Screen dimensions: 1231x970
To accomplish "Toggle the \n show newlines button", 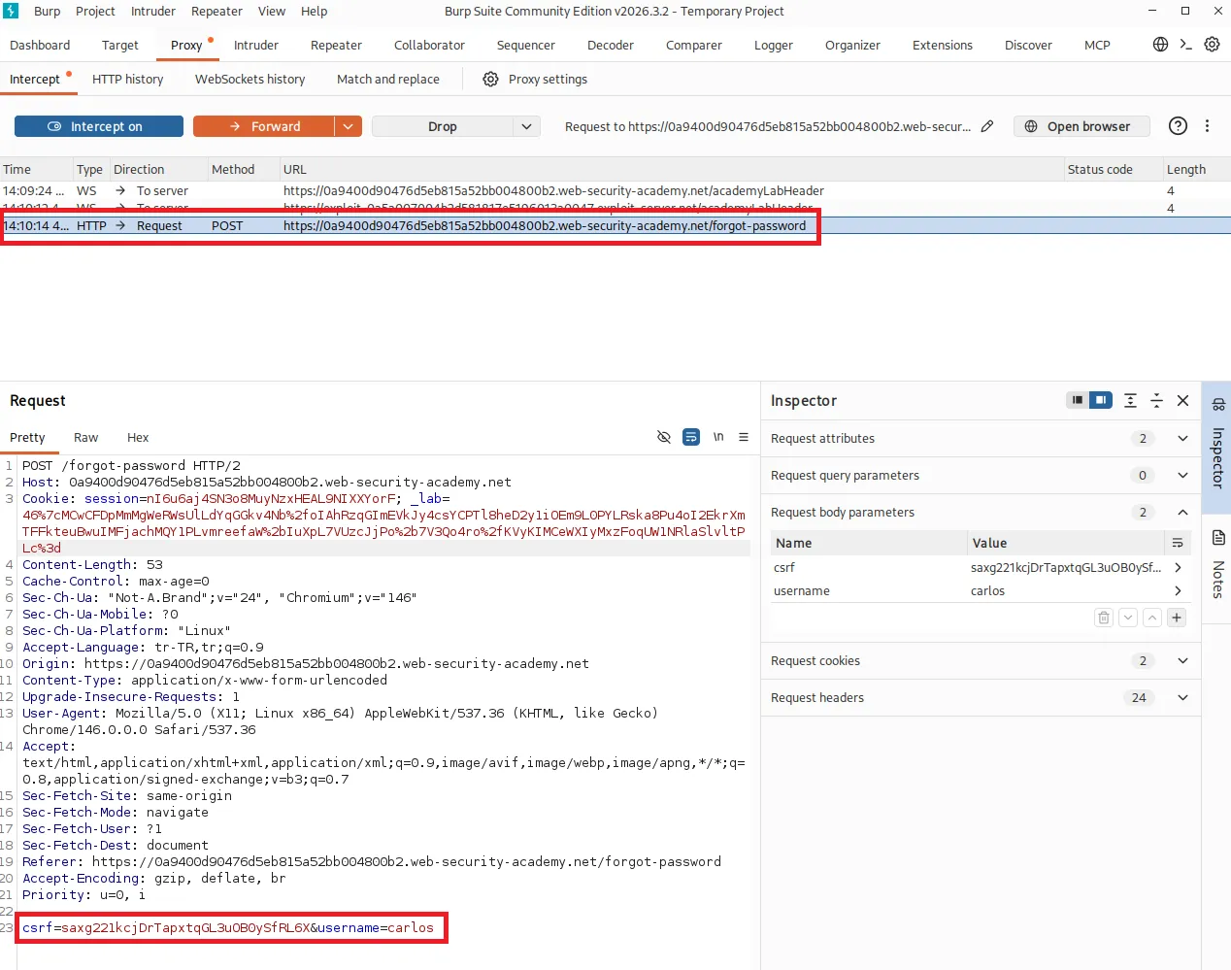I will pos(718,437).
